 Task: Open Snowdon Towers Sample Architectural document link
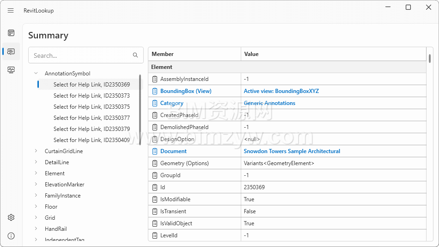coord(292,151)
